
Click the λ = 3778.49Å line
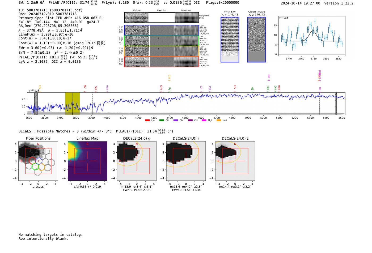click(50, 30)
